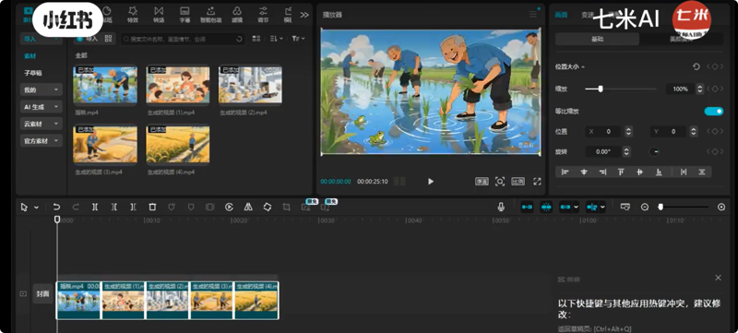Image resolution: width=738 pixels, height=333 pixels.
Task: Add a keyframe for 旋转
Action: click(x=715, y=151)
